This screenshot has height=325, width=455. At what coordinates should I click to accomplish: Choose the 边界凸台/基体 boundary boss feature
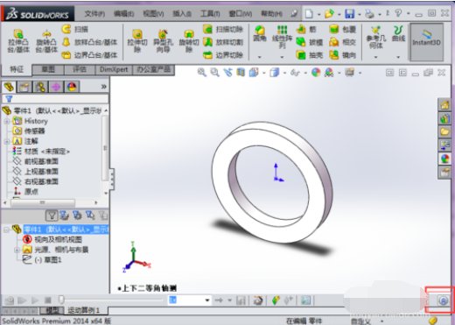90,55
